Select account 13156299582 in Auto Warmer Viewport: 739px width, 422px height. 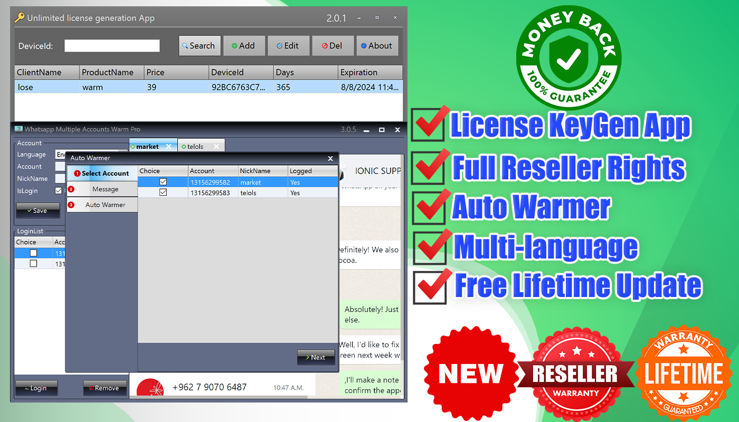(213, 182)
